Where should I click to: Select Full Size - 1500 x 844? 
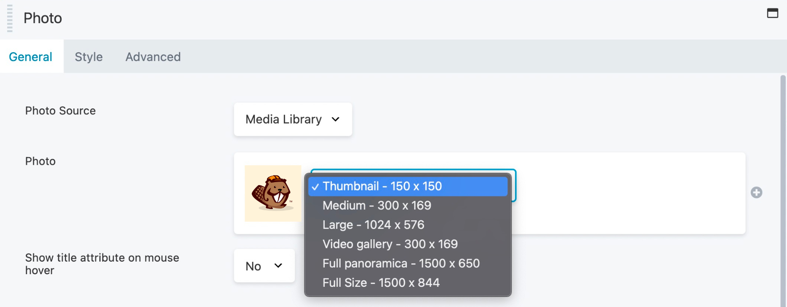pyautogui.click(x=381, y=283)
